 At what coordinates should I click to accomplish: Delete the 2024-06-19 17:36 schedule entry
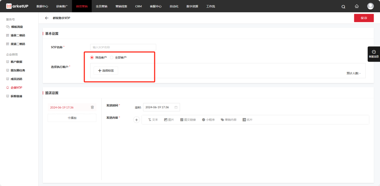tap(92, 107)
